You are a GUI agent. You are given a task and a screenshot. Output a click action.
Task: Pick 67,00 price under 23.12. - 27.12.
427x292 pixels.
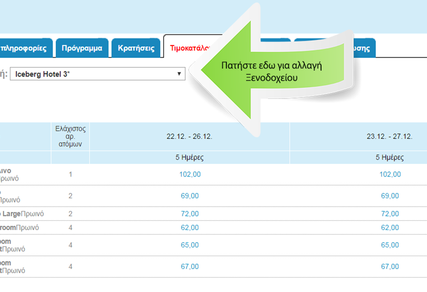[x=390, y=267]
